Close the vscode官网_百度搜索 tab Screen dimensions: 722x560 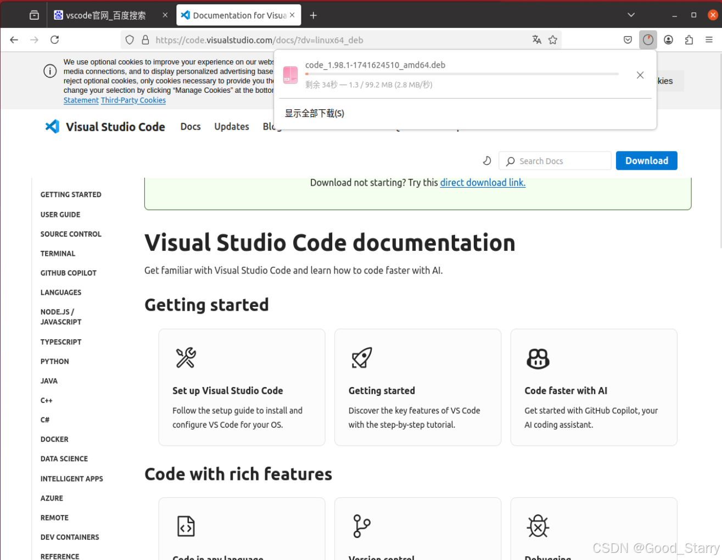[x=165, y=15]
